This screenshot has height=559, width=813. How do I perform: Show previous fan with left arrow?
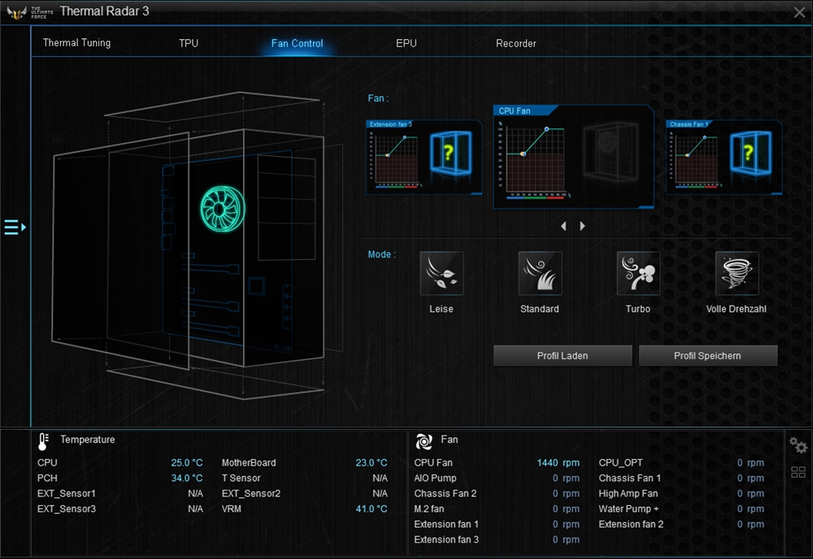click(x=563, y=226)
